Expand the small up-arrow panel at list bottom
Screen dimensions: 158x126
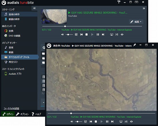[44, 102]
